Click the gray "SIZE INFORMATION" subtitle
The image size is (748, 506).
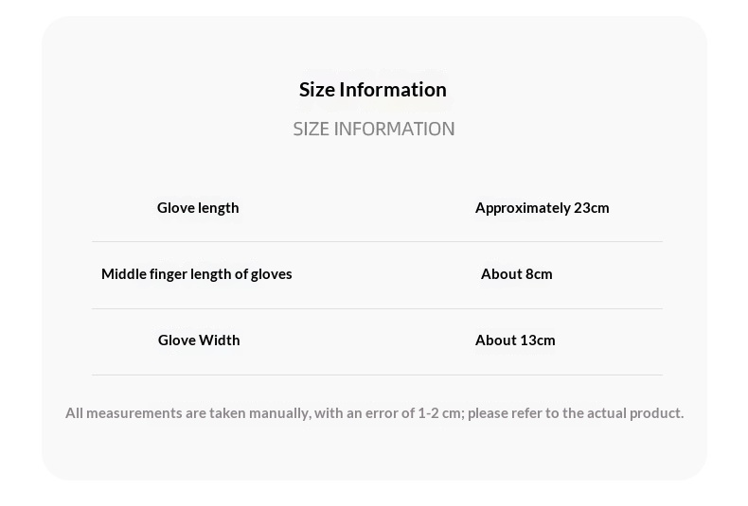[x=373, y=129]
